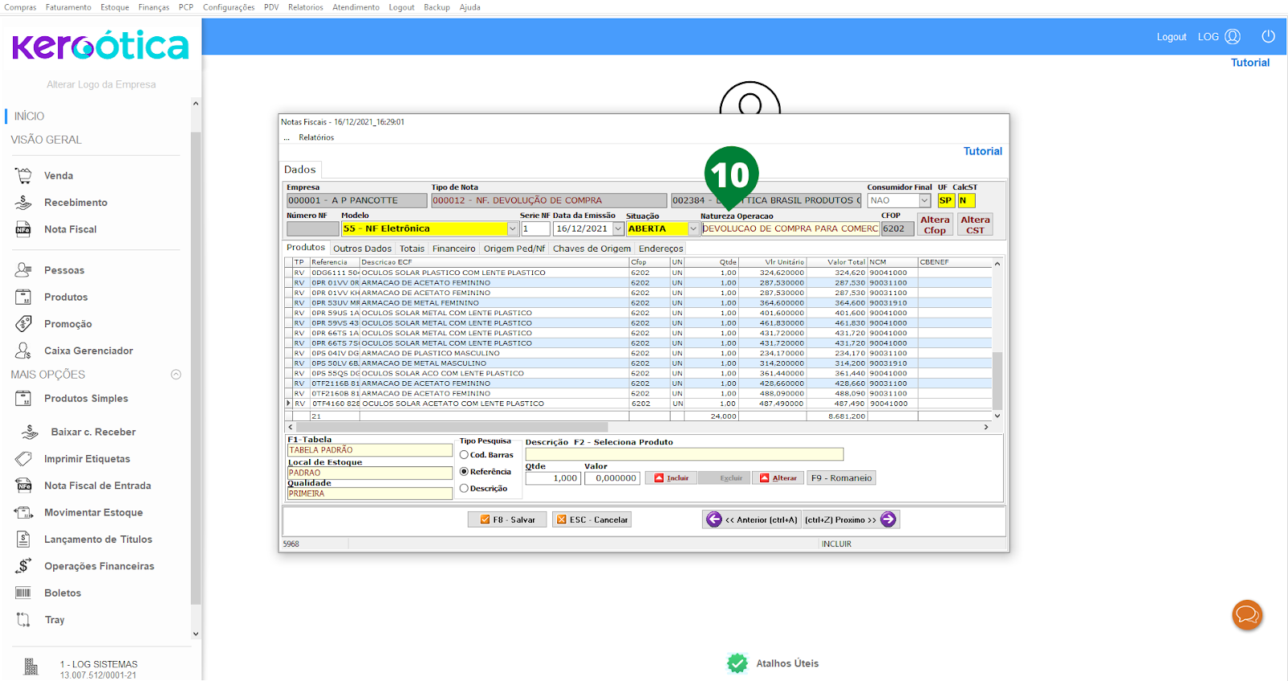
Task: Select the Pessoas people icon
Action: pos(23,270)
